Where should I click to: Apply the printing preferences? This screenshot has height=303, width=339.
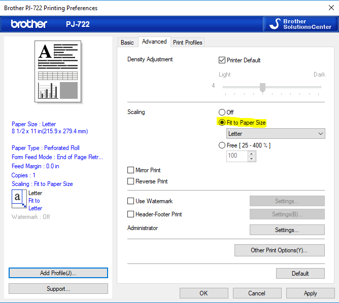[x=310, y=293]
